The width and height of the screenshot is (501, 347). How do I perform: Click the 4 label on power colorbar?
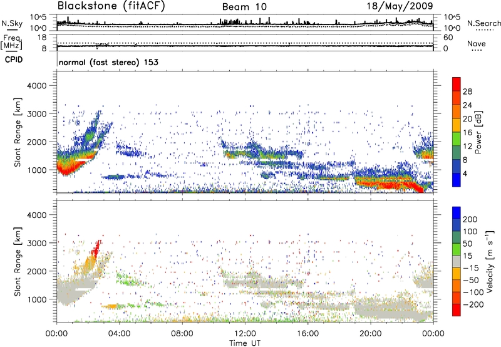point(465,173)
